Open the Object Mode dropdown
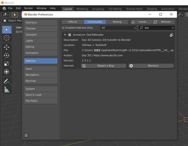 (x=12, y=21)
